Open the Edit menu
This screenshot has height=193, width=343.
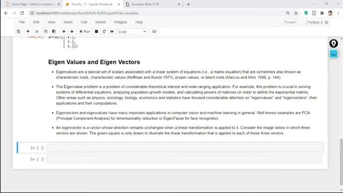[x=36, y=22]
